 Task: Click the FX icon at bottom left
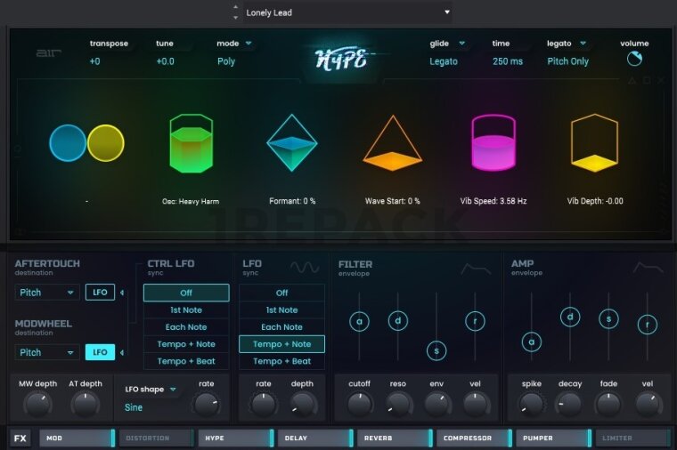(x=20, y=438)
